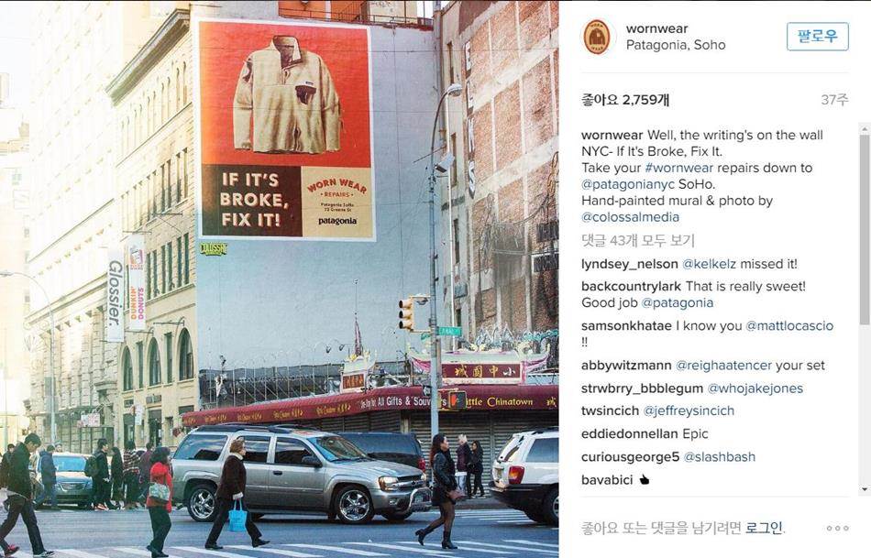Open the #wornwear hashtag link
Image resolution: width=871 pixels, height=558 pixels.
(x=678, y=168)
